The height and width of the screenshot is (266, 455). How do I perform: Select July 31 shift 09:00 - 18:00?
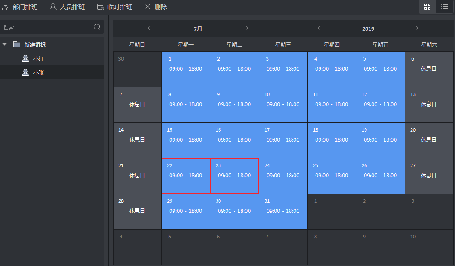[283, 211]
